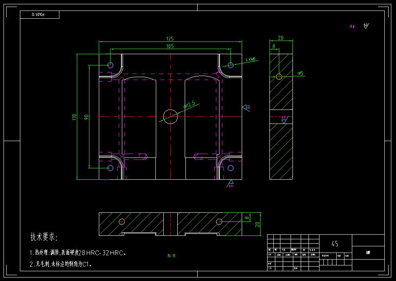The width and height of the screenshot is (396, 281).
Task: Select the 110 overall height dimension text
Action: [x=74, y=117]
